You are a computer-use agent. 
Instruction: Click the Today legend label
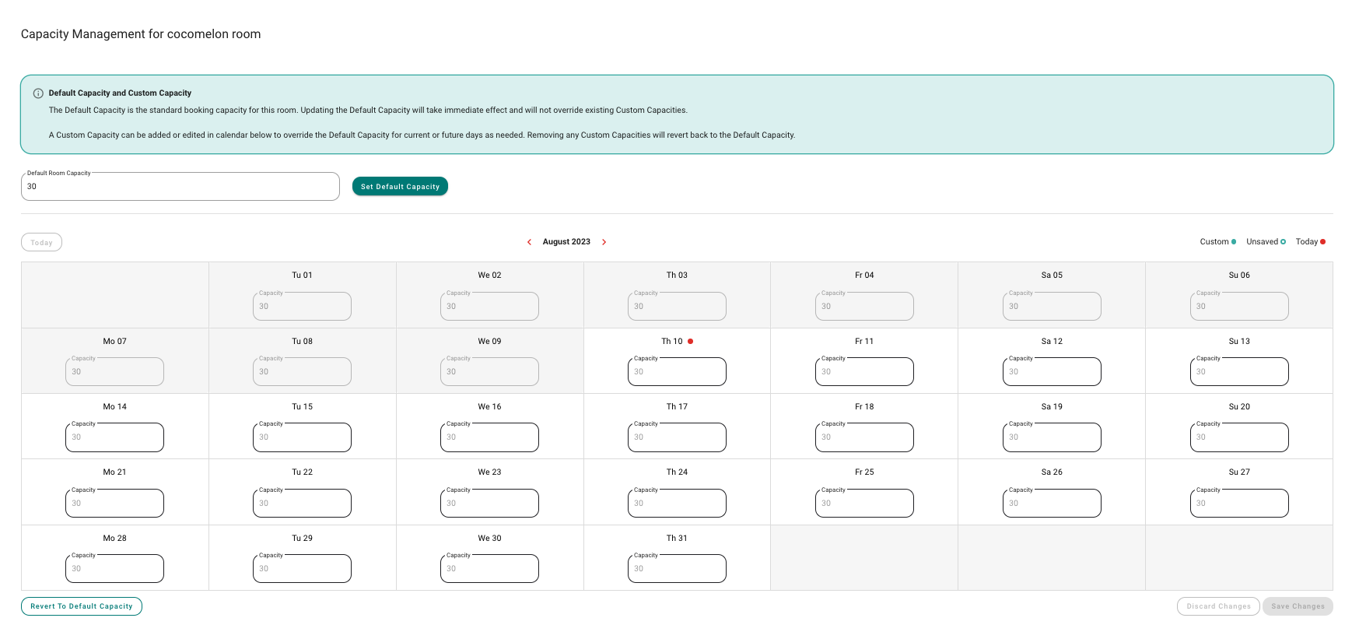pos(1306,242)
